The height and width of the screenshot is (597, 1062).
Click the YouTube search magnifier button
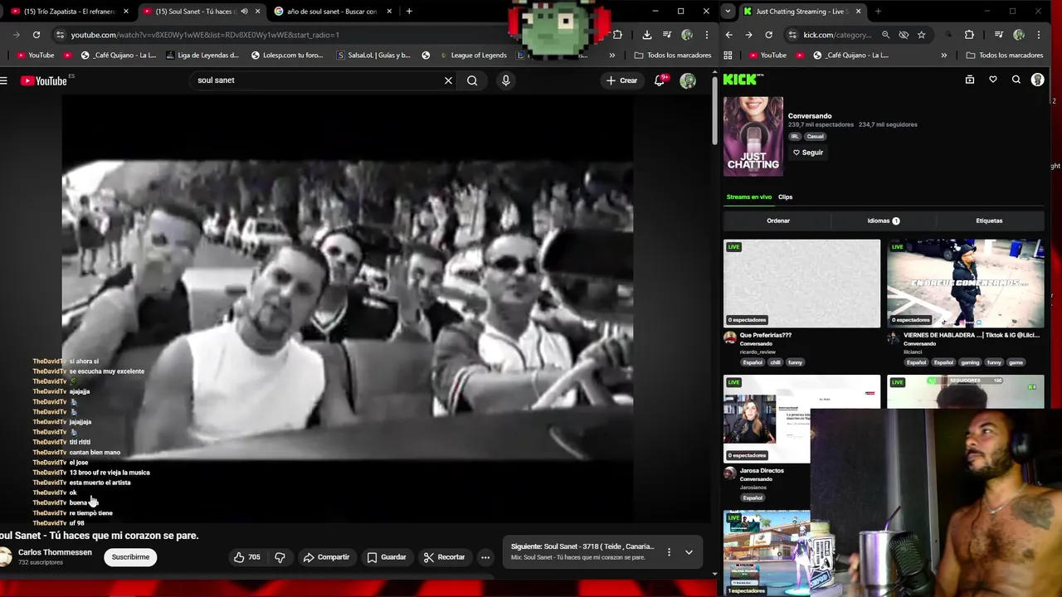pos(472,80)
